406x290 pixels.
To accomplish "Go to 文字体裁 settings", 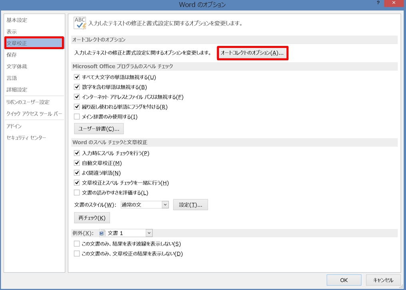I will [x=17, y=66].
